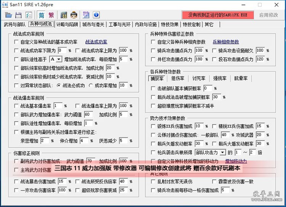
Task: Enable 投石攻击据点兵力 checkbox
Action: (x=214, y=59)
